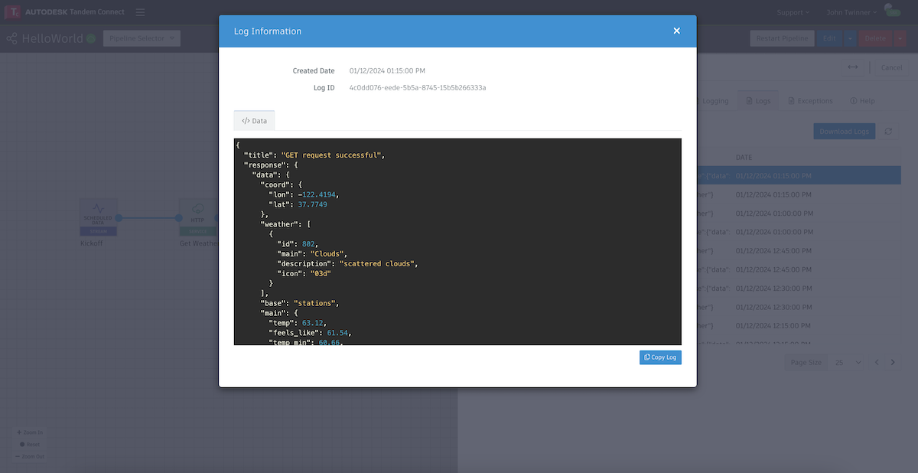Viewport: 918px width, 473px height.
Task: Click the DATE column header
Action: point(744,158)
